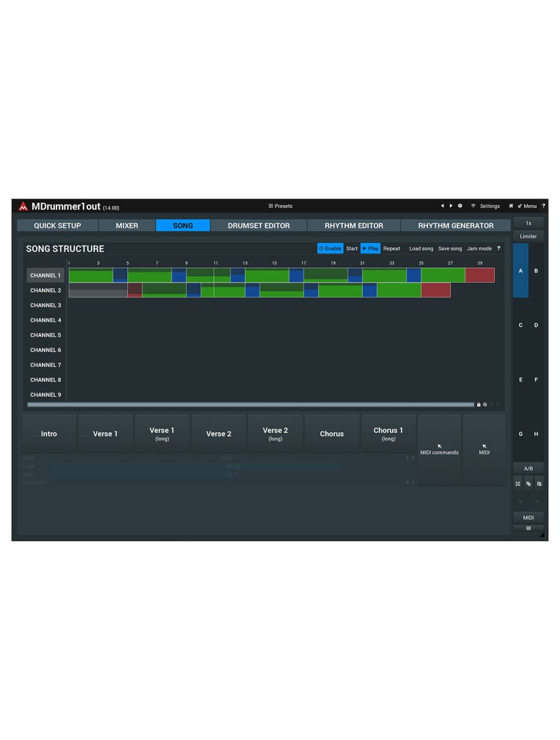Click the zoom-in magnifier by the scrollbar
Viewport: 560px width, 740px height.
(485, 404)
